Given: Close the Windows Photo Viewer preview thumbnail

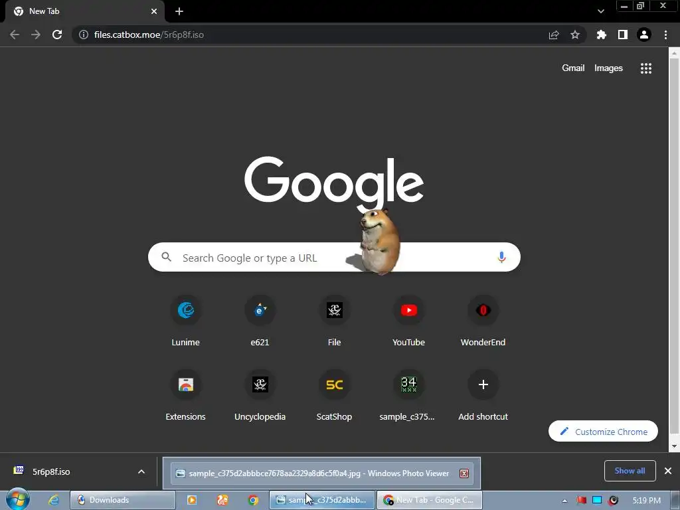Looking at the screenshot, I should click(464, 473).
